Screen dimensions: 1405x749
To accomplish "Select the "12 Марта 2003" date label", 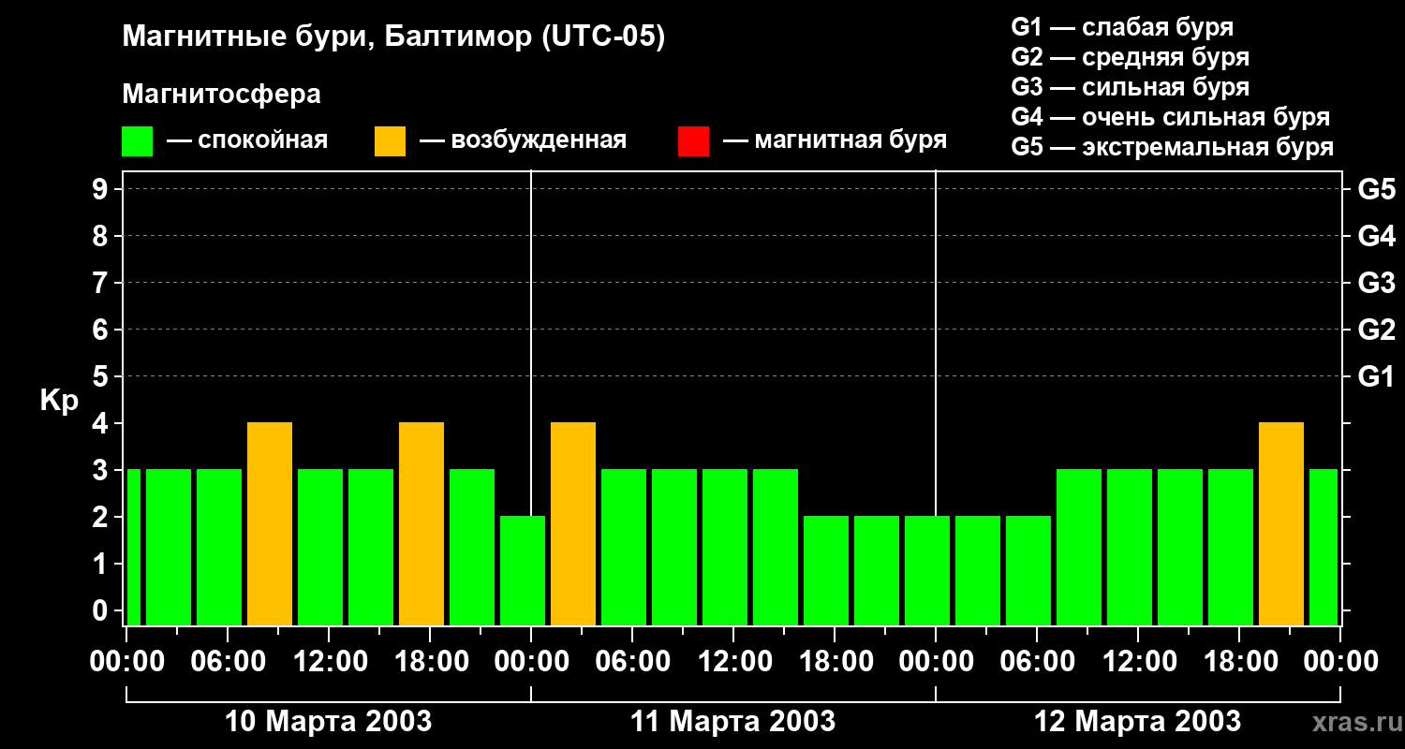I will [x=1137, y=722].
